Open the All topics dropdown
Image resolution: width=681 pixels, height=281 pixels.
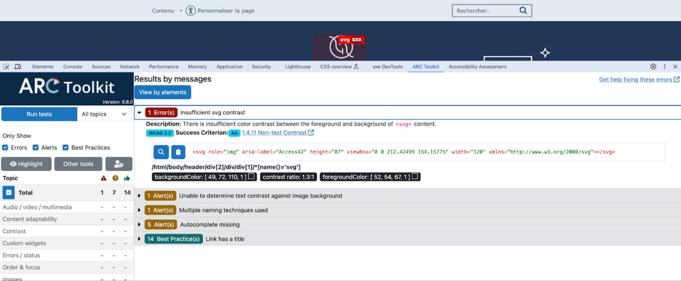click(x=104, y=114)
